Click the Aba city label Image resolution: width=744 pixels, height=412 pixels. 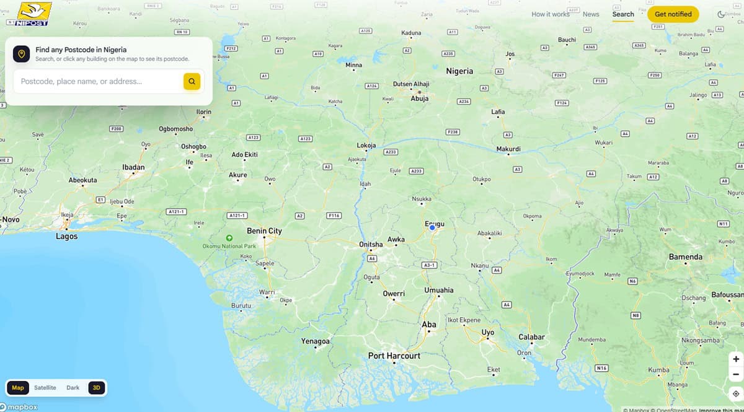[429, 324]
